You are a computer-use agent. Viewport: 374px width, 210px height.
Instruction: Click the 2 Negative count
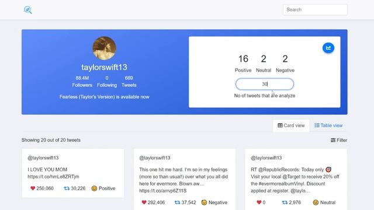tap(285, 64)
